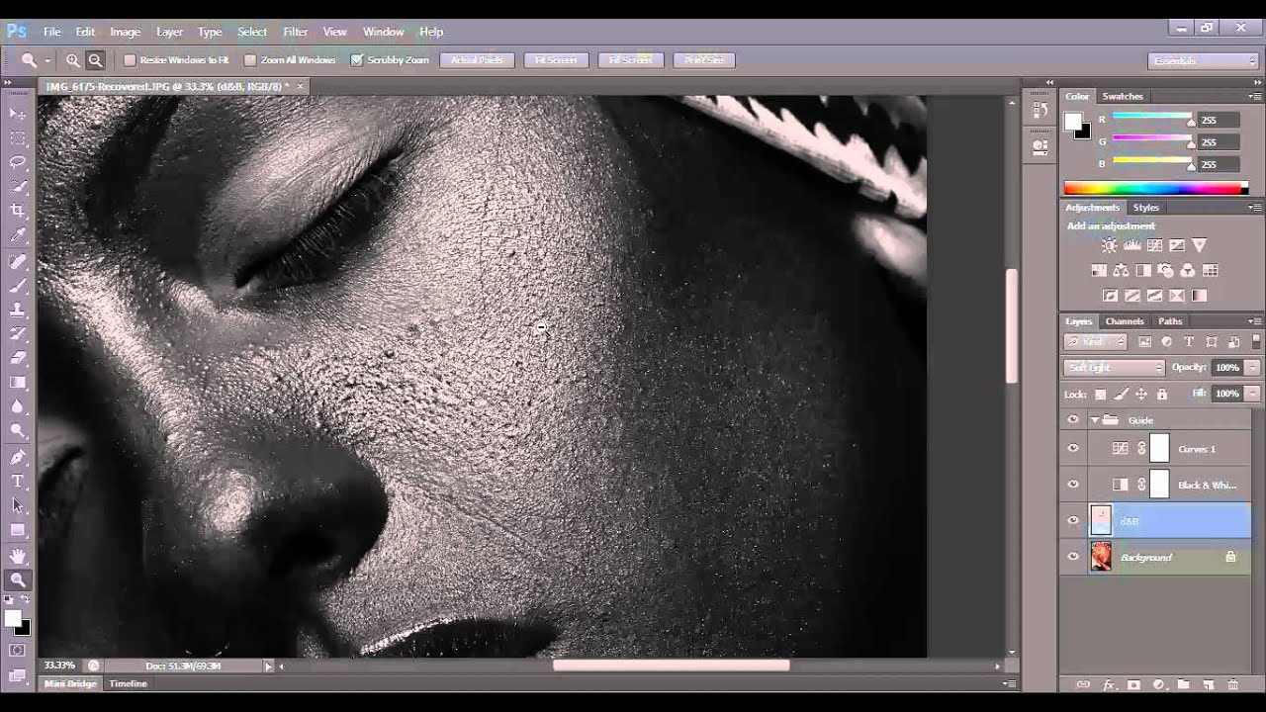
Task: Add an Invert adjustment
Action: [1110, 295]
